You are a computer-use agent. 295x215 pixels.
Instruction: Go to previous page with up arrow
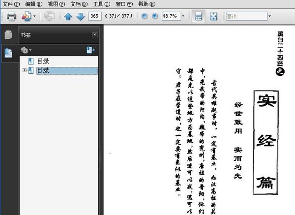tap(68, 17)
